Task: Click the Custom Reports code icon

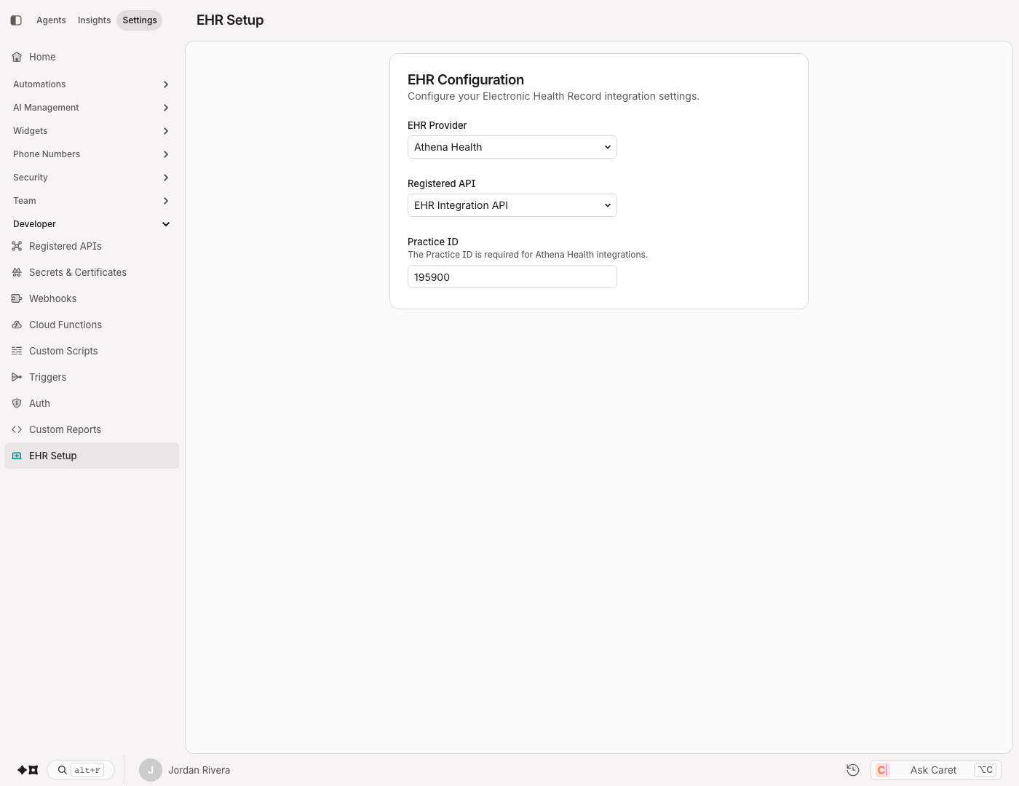Action: point(17,429)
